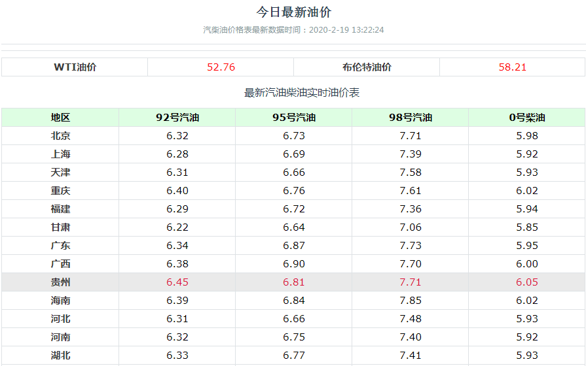Select the 海南 98号汽油 price 7.85
This screenshot has height=366, width=586.
(410, 301)
